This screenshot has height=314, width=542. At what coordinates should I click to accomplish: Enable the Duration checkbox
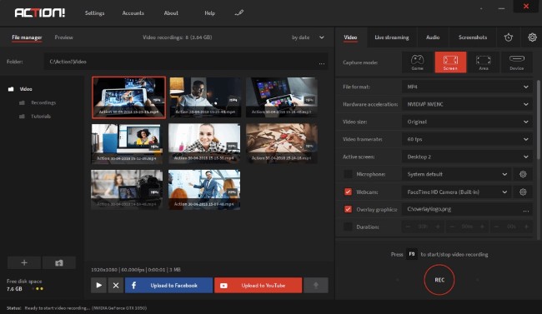[x=348, y=227]
